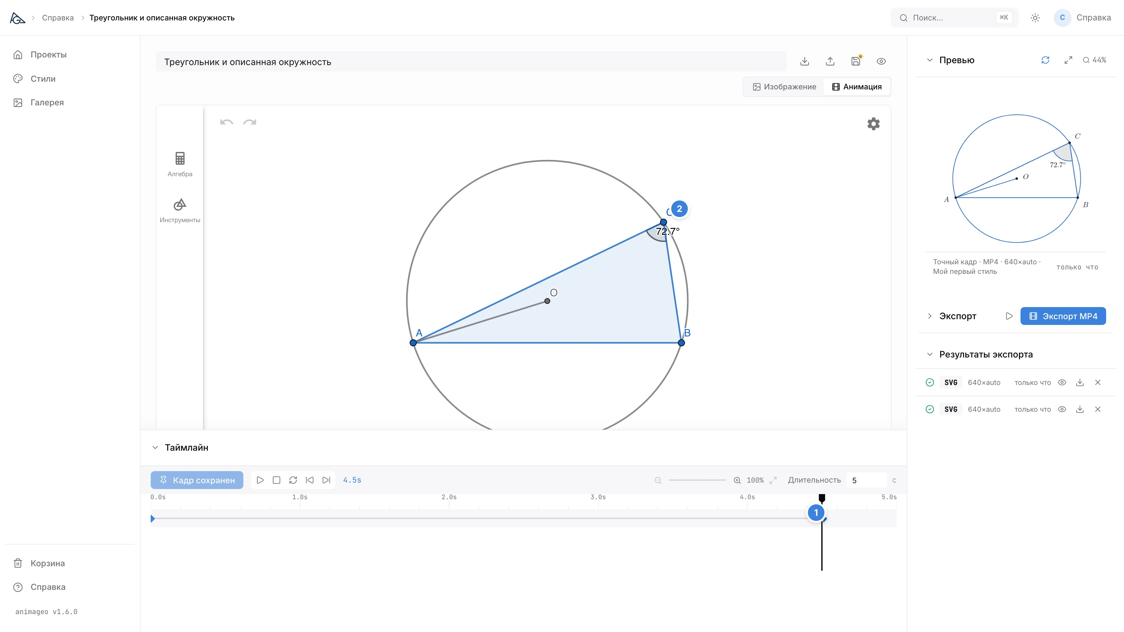This screenshot has width=1124, height=632.
Task: Switch to the Изображение tab
Action: coord(784,87)
